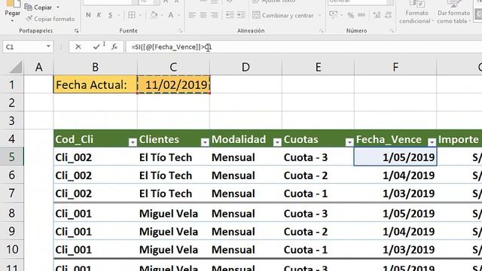Select column B header
Screen dimensions: 482x271
pos(96,67)
